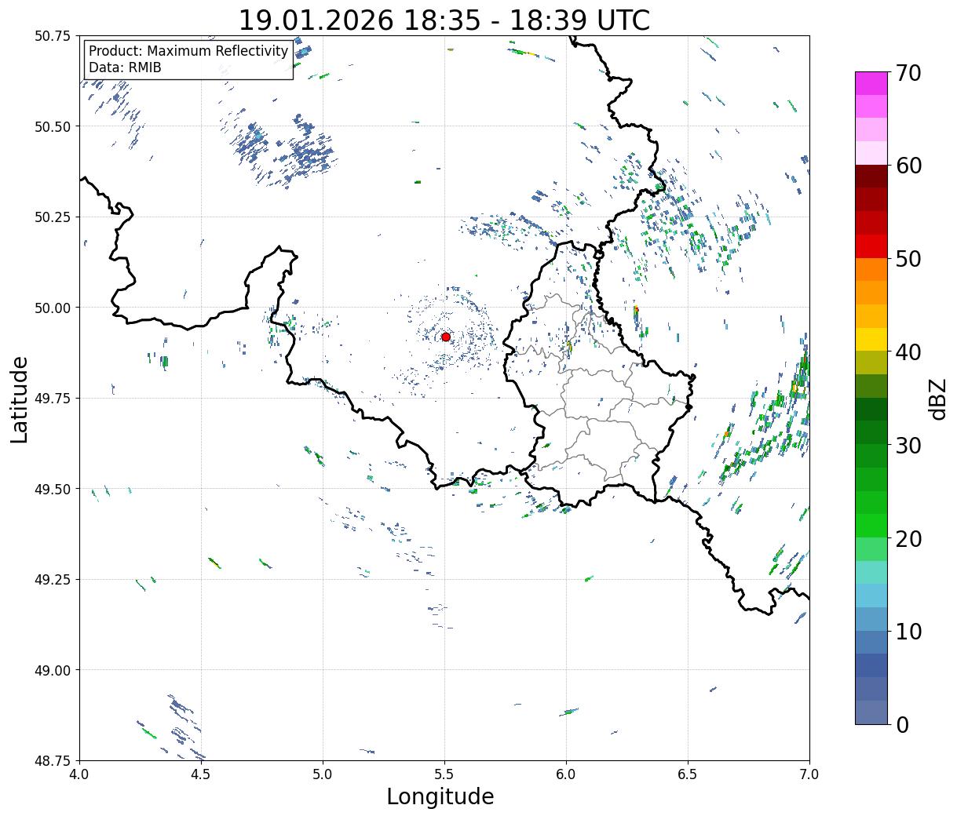Click the latitude tick label 49.75
The width and height of the screenshot is (957, 816).
pos(53,399)
